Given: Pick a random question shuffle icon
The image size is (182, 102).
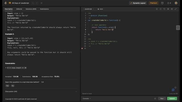Looking at the screenshot, I should pos(42,3).
